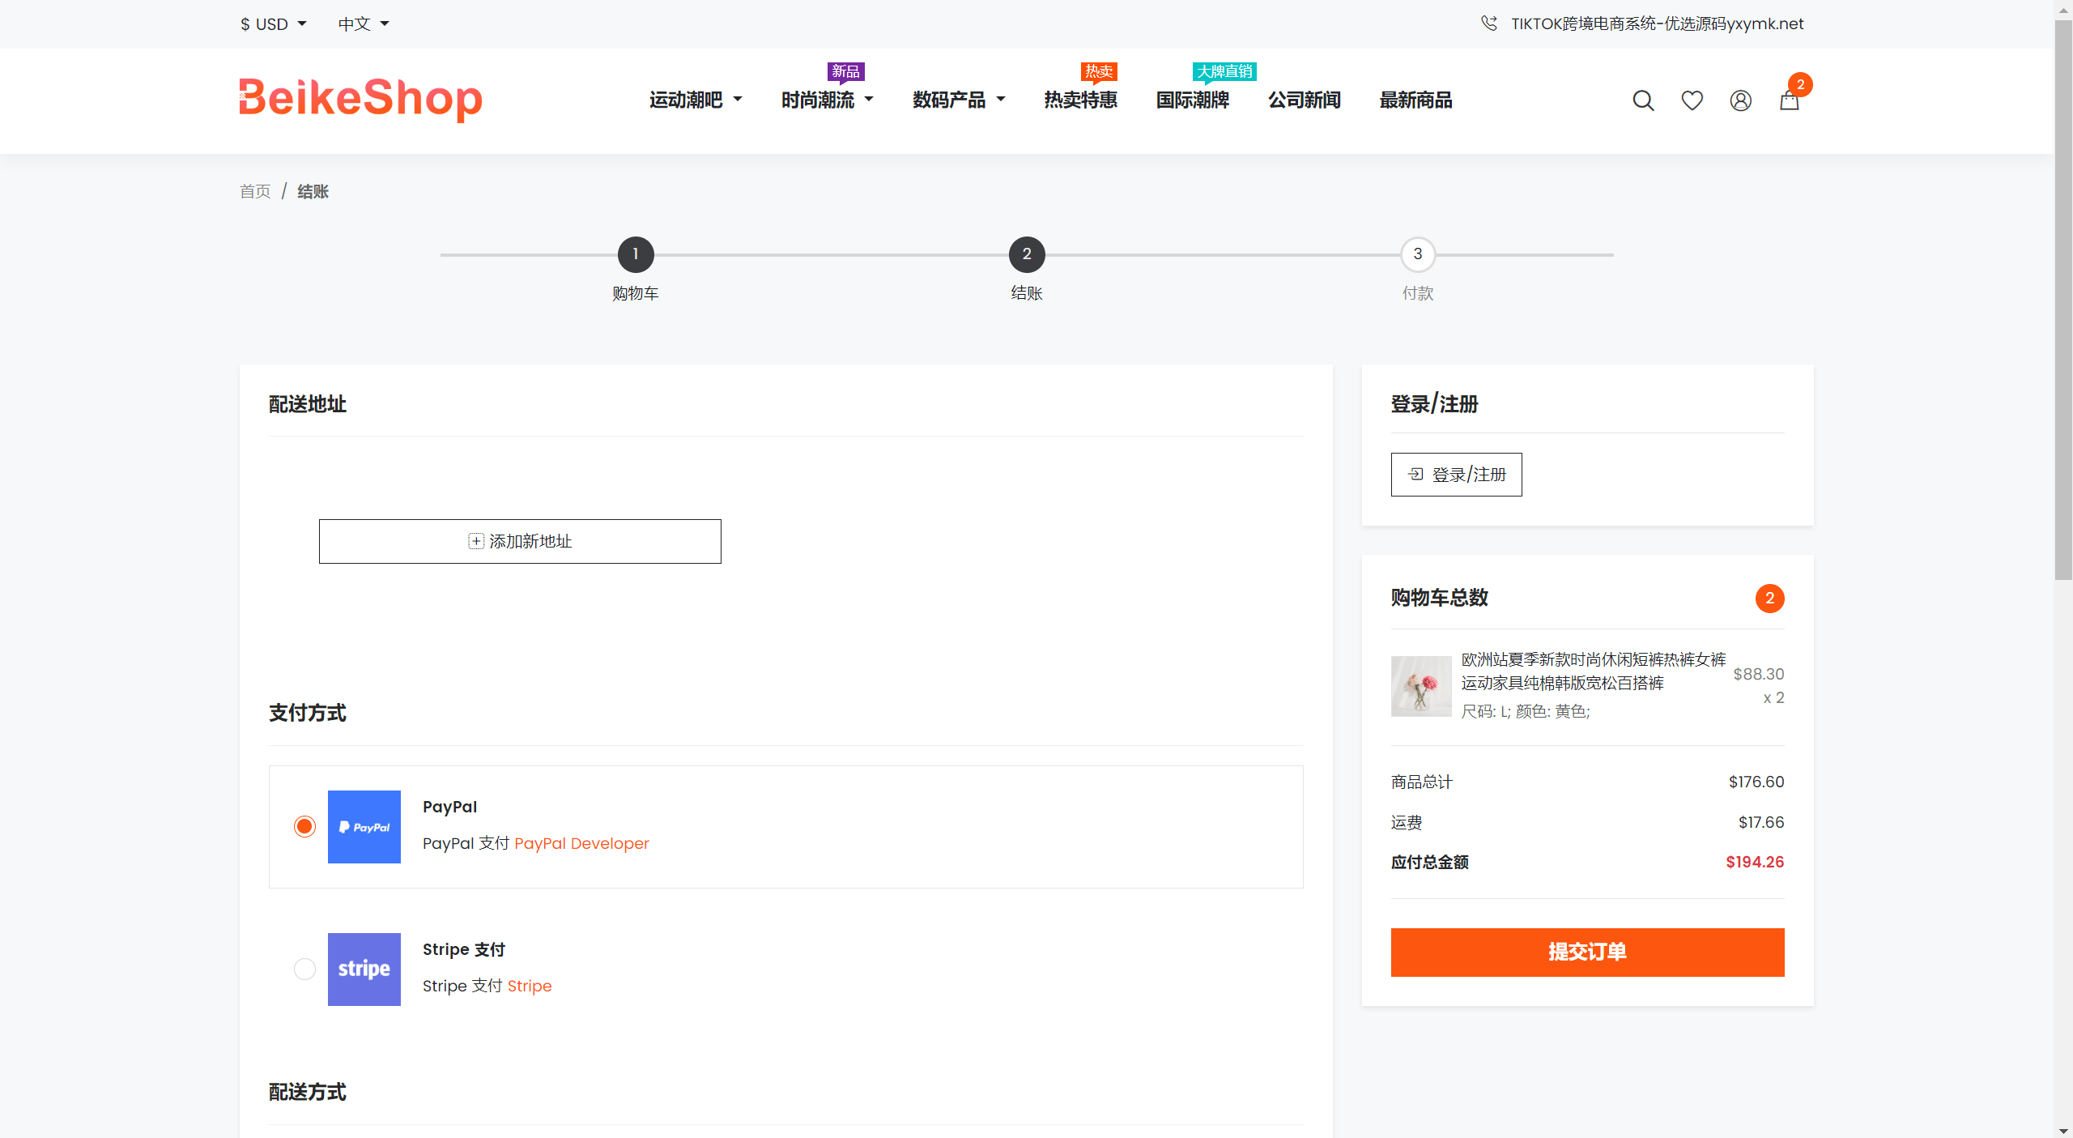Expand the 运动潮吧 menu
Screen dimensions: 2073x1138
point(696,100)
